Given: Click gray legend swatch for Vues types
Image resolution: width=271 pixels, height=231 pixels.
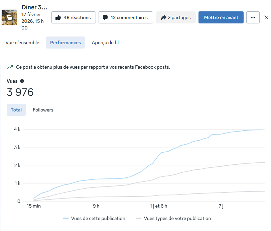Looking at the screenshot, I should (139, 218).
